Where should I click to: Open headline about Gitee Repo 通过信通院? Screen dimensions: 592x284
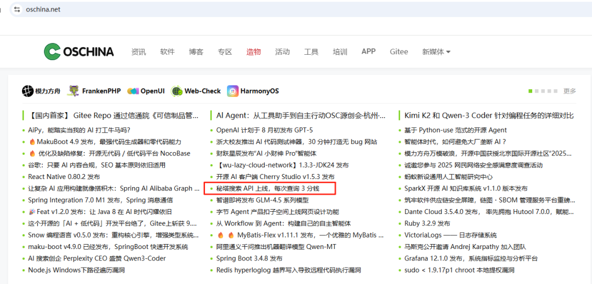click(x=113, y=115)
